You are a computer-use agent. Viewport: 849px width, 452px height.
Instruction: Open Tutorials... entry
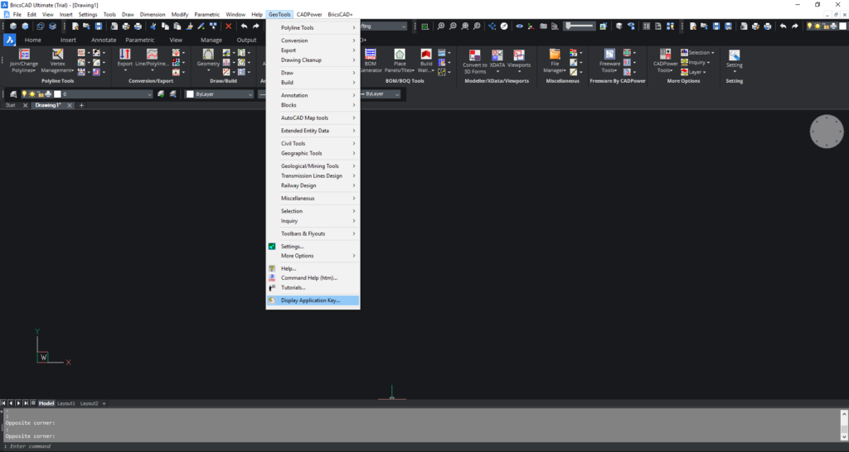point(313,287)
